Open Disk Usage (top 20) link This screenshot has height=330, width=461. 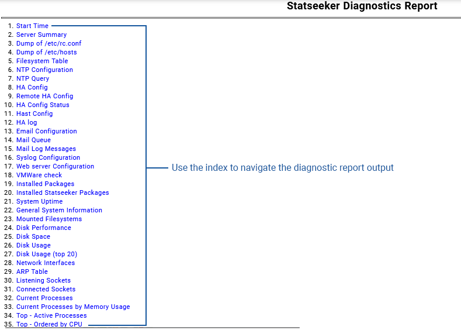(x=47, y=254)
